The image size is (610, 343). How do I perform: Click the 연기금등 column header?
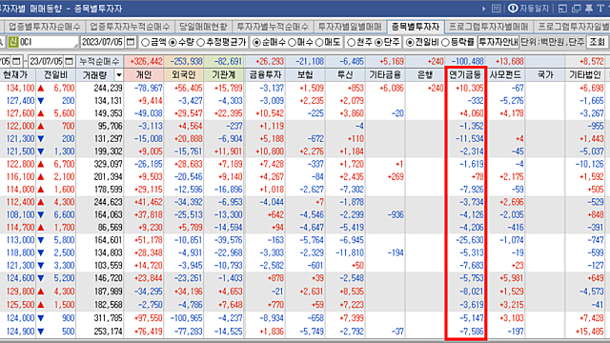click(465, 74)
